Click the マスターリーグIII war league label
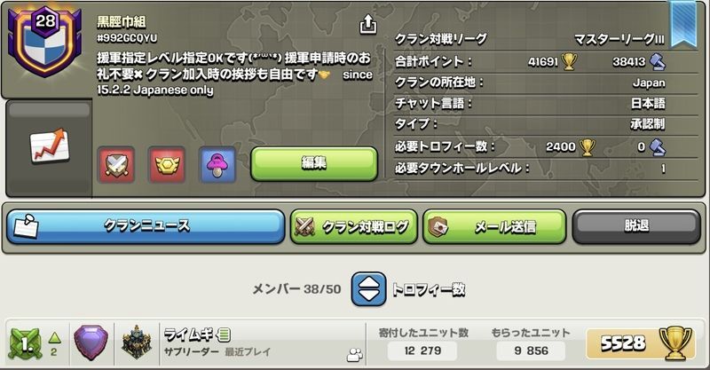This screenshot has height=370, width=710. (x=619, y=39)
